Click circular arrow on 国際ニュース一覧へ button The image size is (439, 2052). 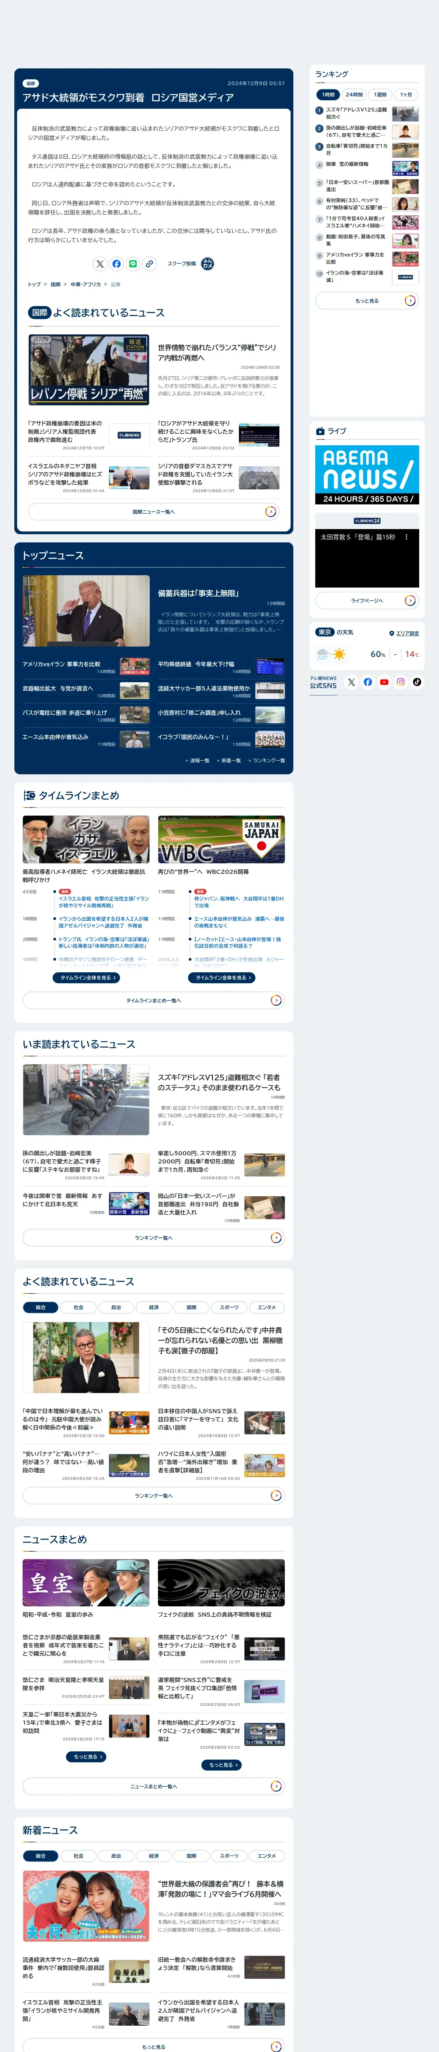pos(270,511)
